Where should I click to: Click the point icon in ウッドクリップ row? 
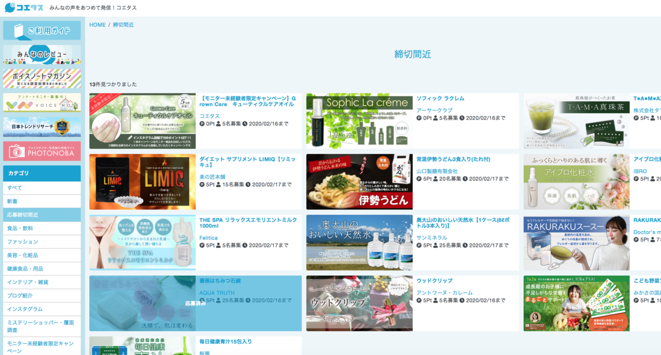pos(419,301)
